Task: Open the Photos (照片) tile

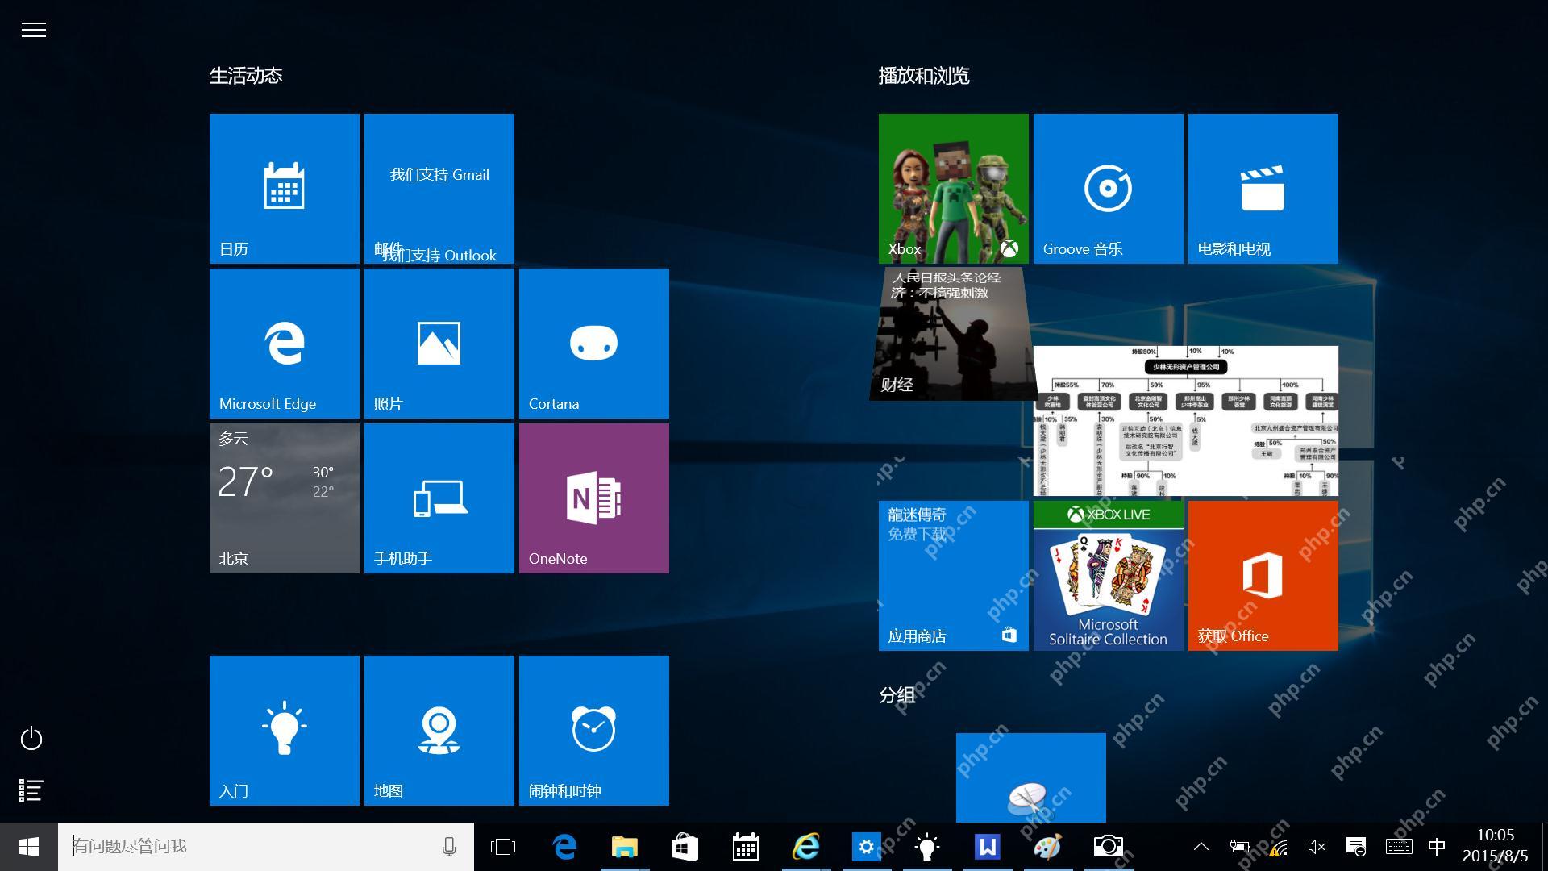Action: pos(439,344)
